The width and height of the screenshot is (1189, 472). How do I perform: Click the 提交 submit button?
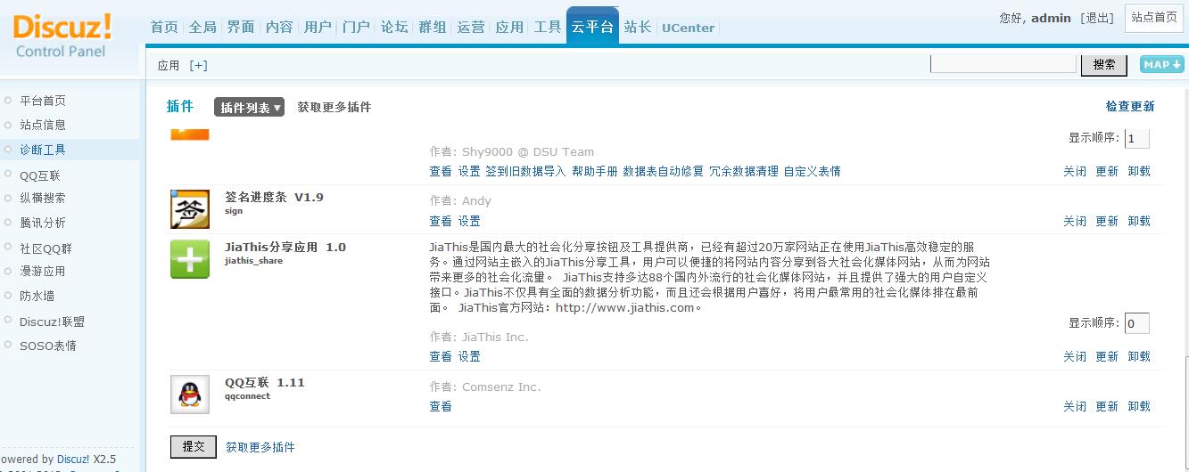coord(194,447)
